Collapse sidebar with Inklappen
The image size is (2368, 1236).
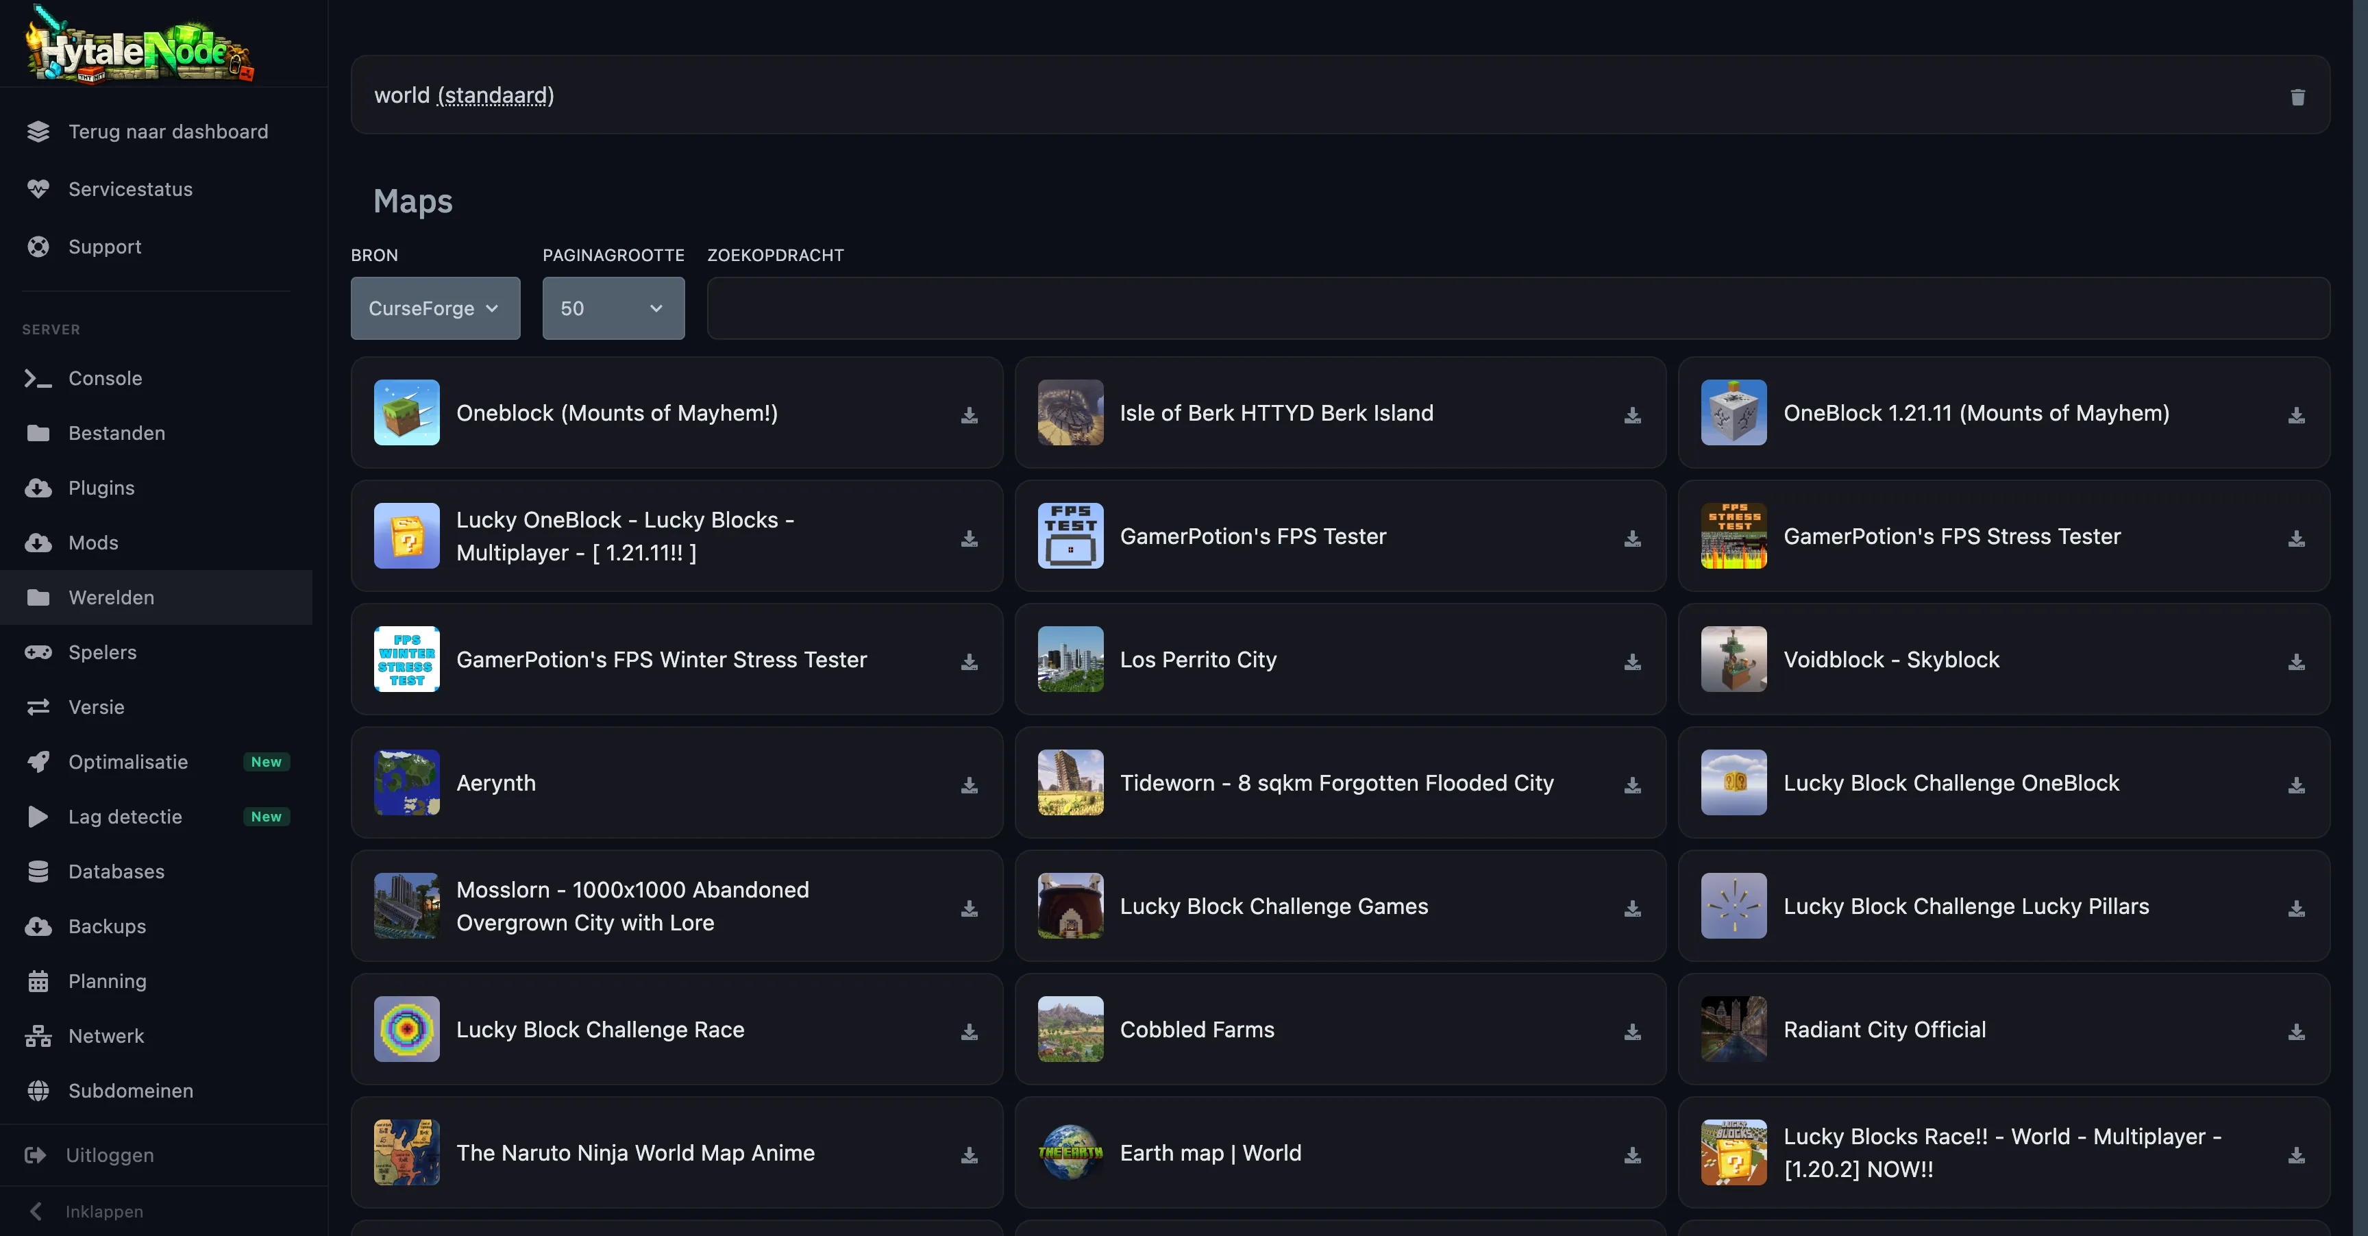86,1211
